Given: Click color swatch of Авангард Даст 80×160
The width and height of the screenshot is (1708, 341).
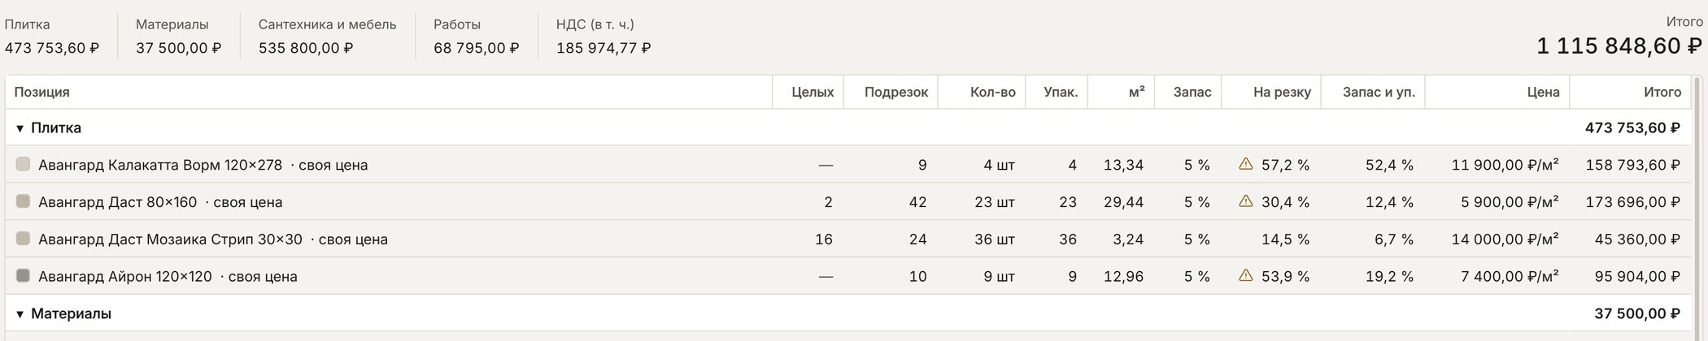Looking at the screenshot, I should [x=23, y=201].
